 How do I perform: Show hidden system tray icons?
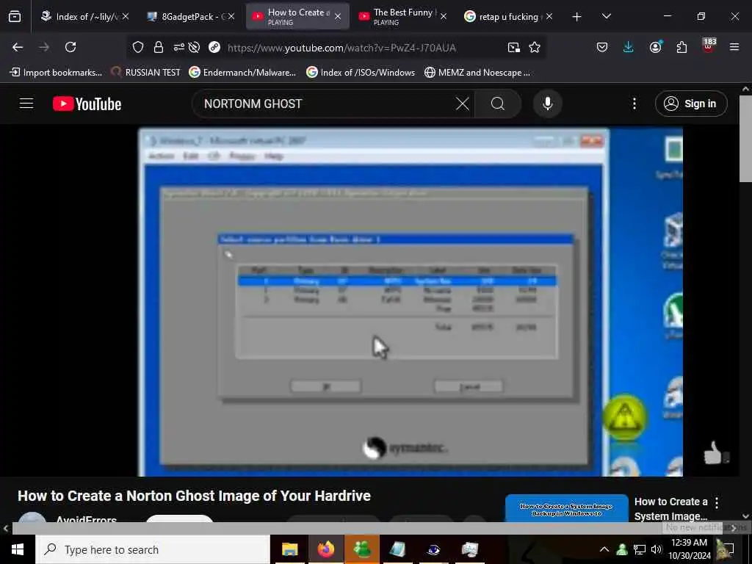(604, 549)
